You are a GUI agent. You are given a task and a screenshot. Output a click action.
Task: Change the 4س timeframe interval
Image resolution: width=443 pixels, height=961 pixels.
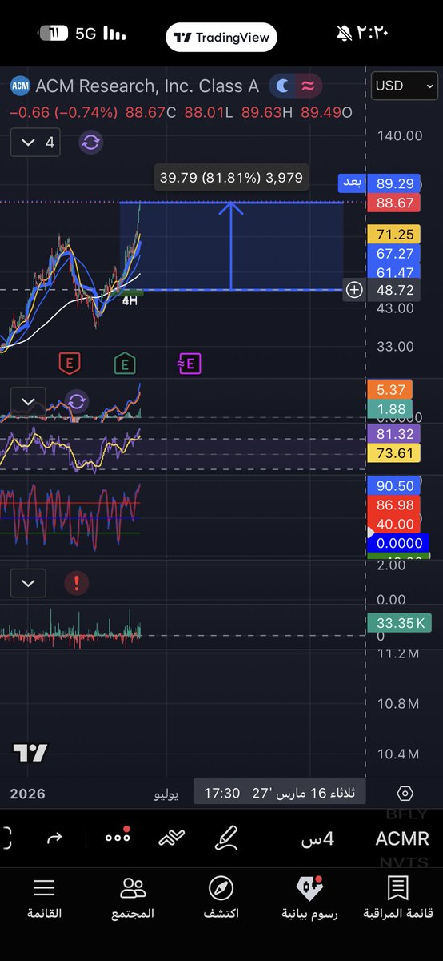coord(317,839)
